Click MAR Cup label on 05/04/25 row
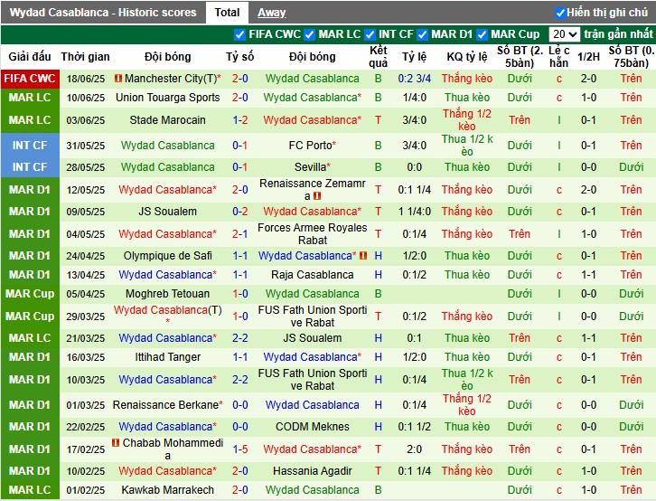The image size is (656, 501). [x=30, y=294]
